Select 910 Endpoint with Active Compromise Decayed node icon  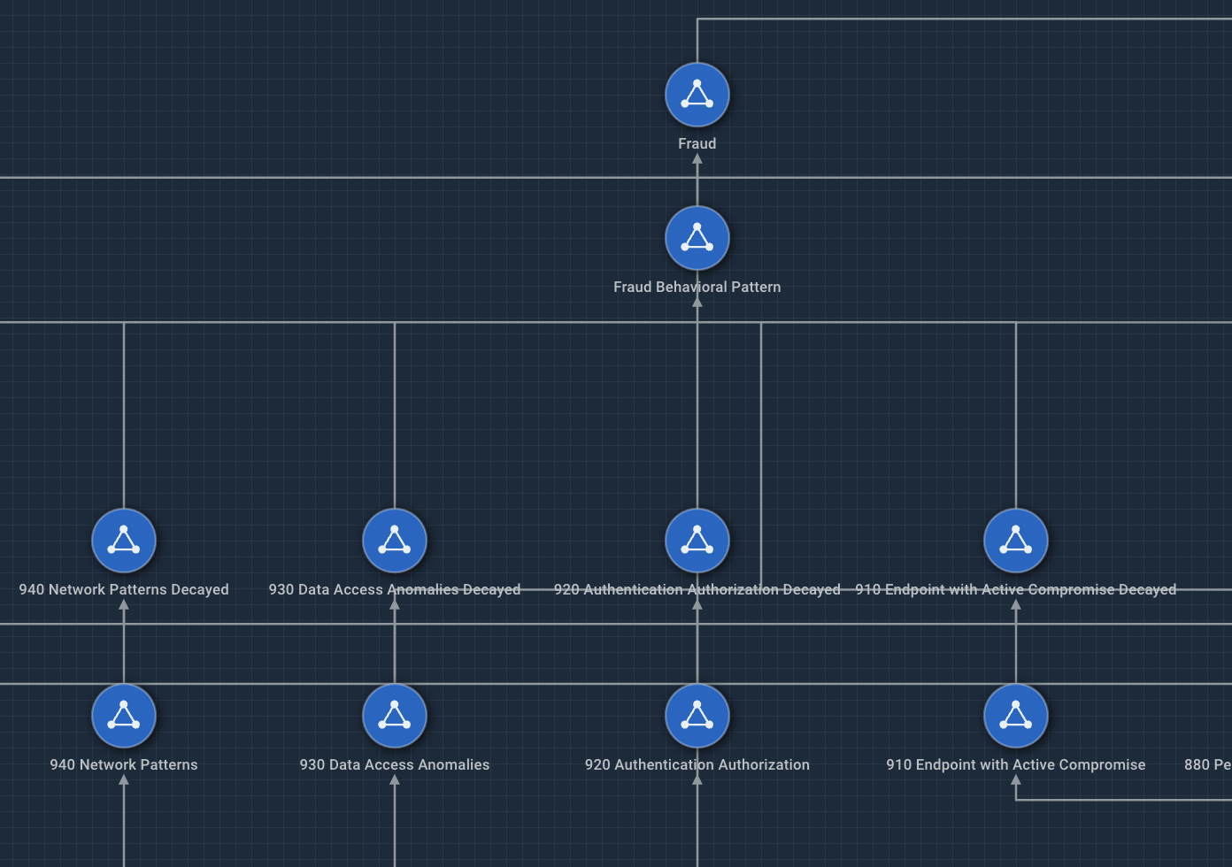point(1016,541)
